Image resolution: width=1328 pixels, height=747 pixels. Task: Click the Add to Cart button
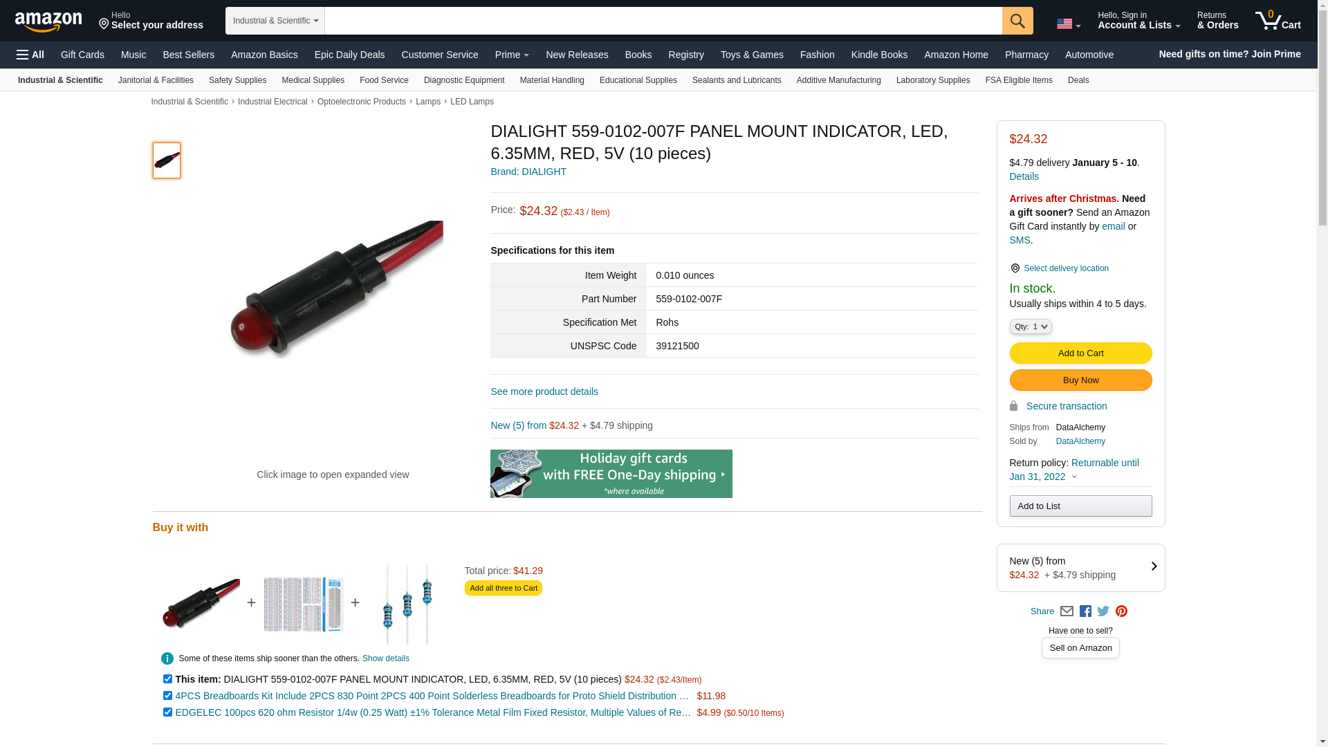coord(1080,353)
